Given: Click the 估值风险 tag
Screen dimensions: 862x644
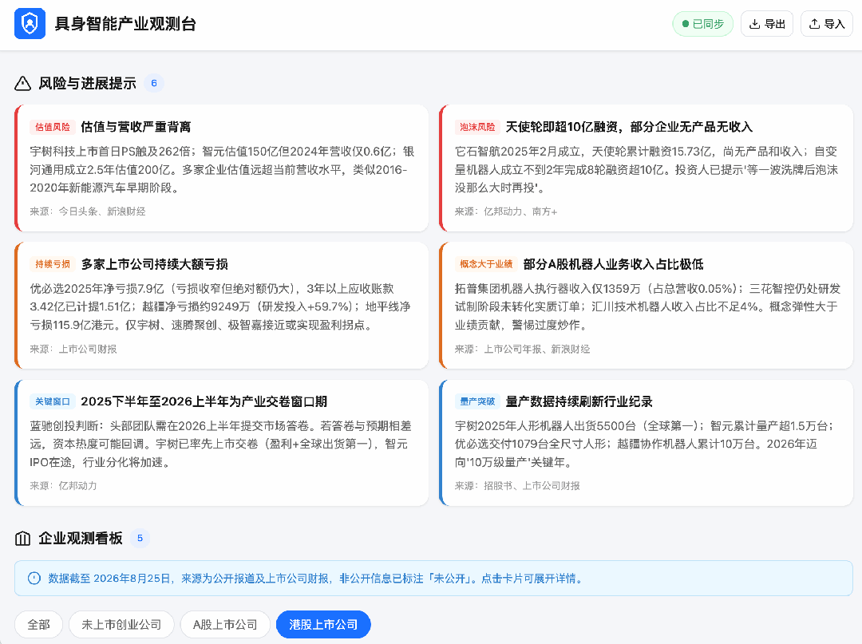Looking at the screenshot, I should point(53,127).
